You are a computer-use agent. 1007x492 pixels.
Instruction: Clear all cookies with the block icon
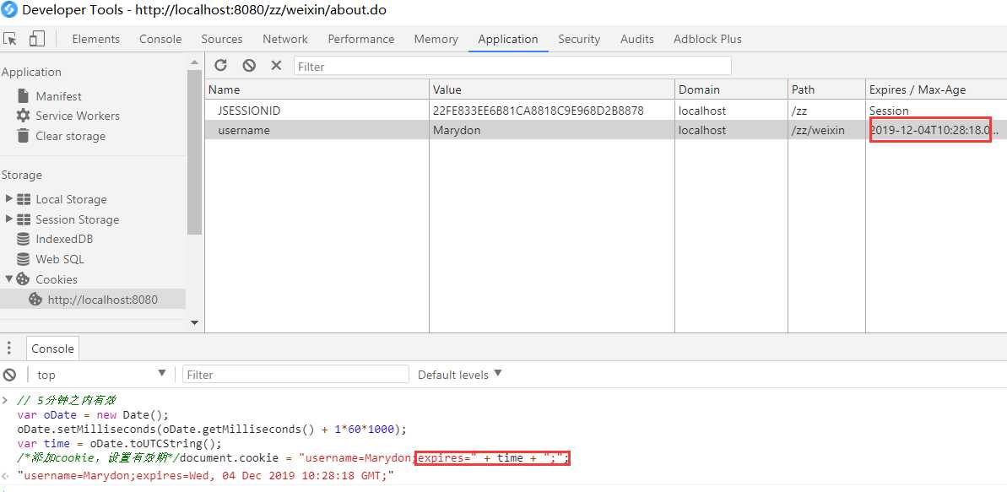click(x=249, y=66)
